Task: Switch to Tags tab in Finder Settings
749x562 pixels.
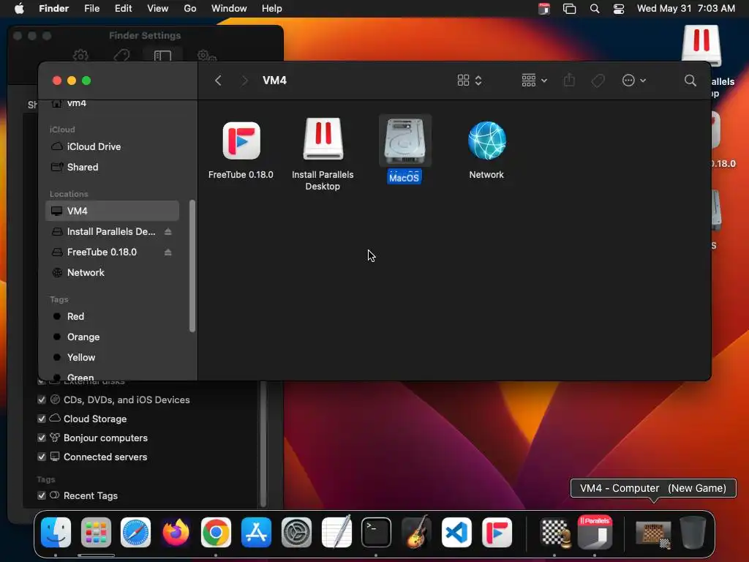Action: coord(122,56)
